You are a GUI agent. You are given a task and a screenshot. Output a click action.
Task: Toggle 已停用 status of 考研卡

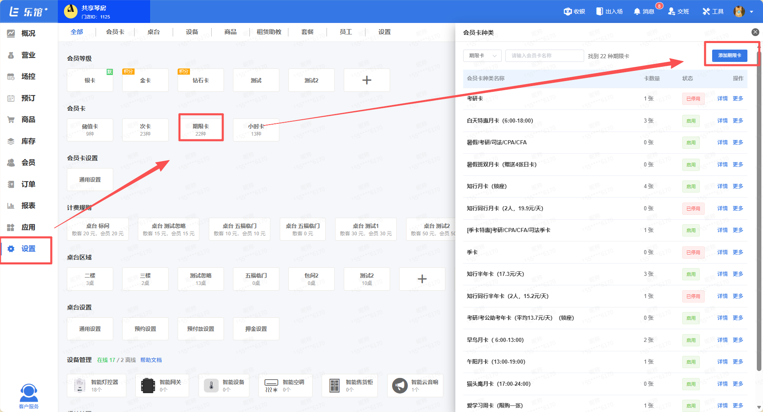(693, 99)
